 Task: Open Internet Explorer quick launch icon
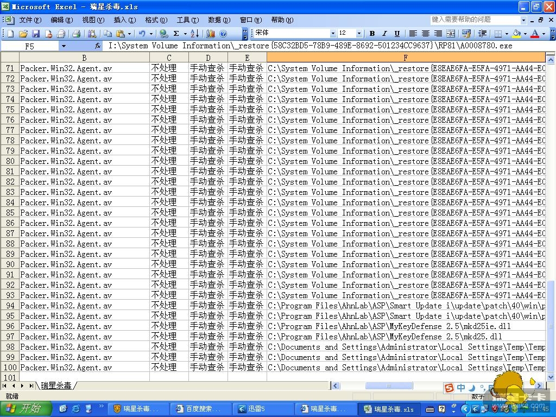pyautogui.click(x=75, y=409)
